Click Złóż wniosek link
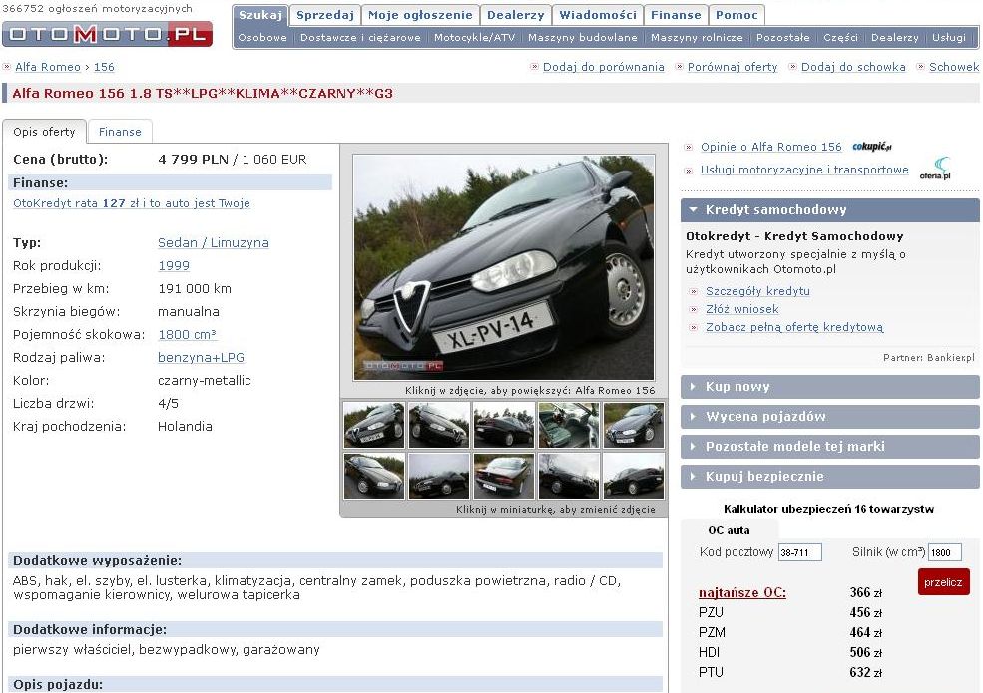The width and height of the screenshot is (983, 693). click(742, 309)
